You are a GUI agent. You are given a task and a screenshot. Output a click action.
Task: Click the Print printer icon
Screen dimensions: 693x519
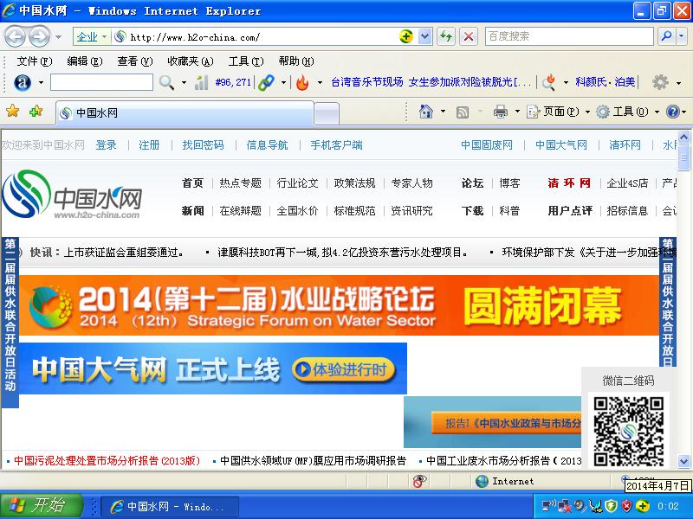click(501, 112)
